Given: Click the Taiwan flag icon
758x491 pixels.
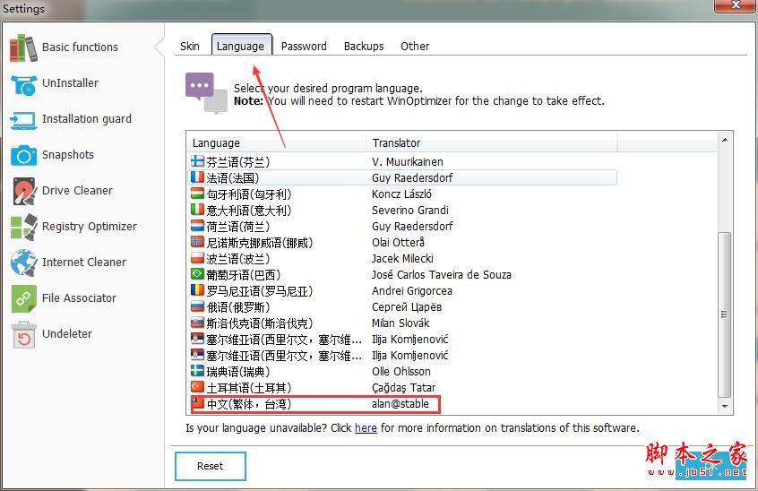Looking at the screenshot, I should (x=197, y=403).
